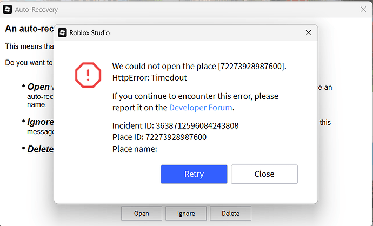Image resolution: width=373 pixels, height=226 pixels.
Task: Click the HttpError: Timedout text
Action: point(150,77)
